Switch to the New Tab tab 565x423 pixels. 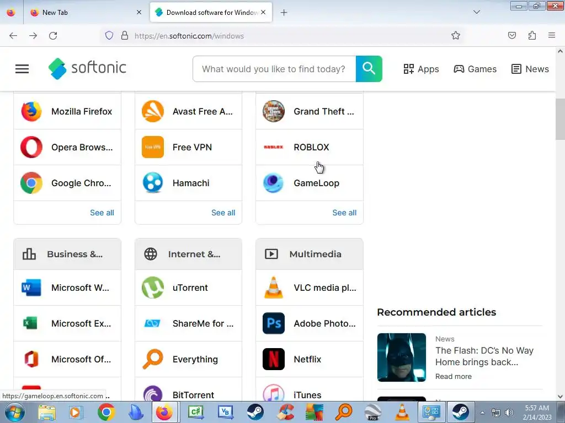tap(86, 13)
